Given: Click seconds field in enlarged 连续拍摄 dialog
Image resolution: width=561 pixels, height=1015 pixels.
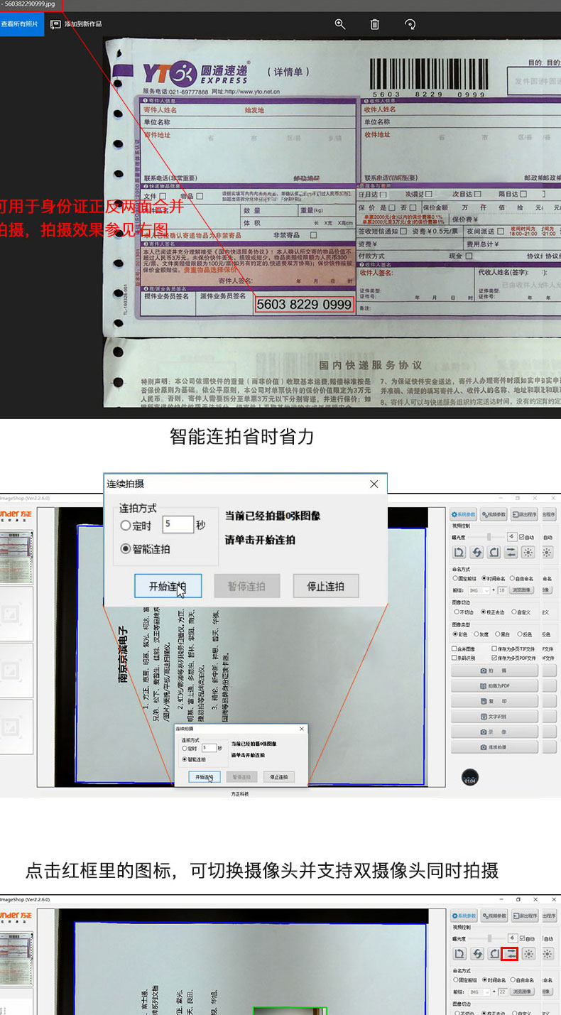Looking at the screenshot, I should 178,525.
